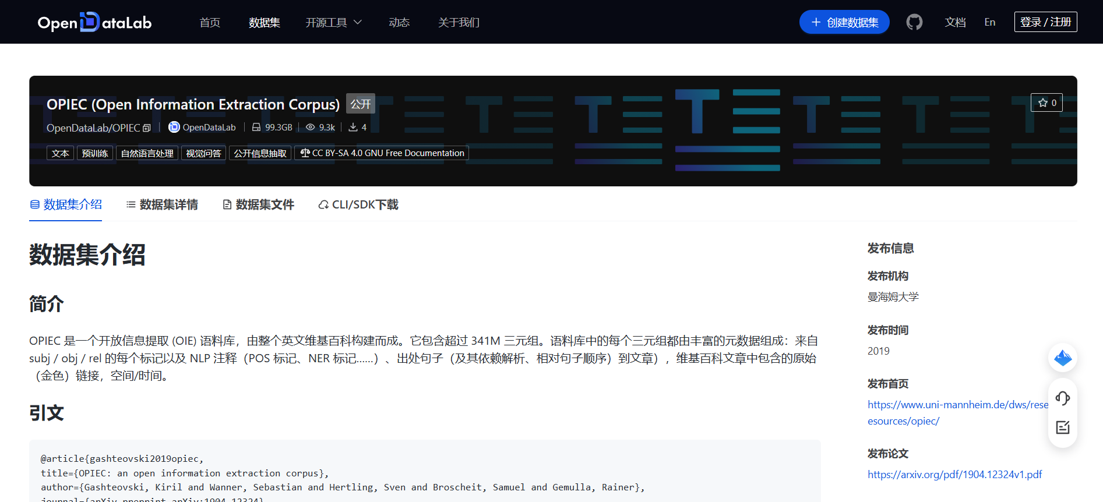1103x502 pixels.
Task: Click the OpenDataLab organization name
Action: coord(209,127)
